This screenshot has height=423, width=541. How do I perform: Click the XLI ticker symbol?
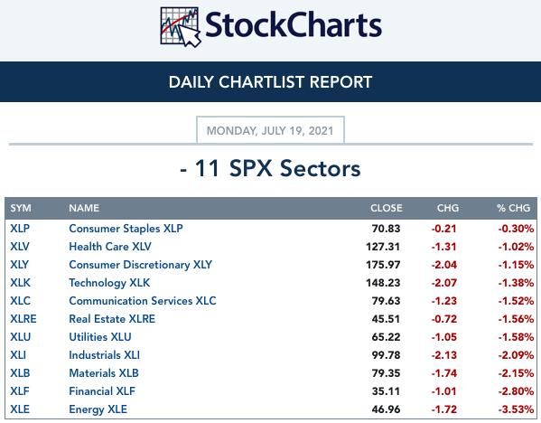tap(18, 355)
